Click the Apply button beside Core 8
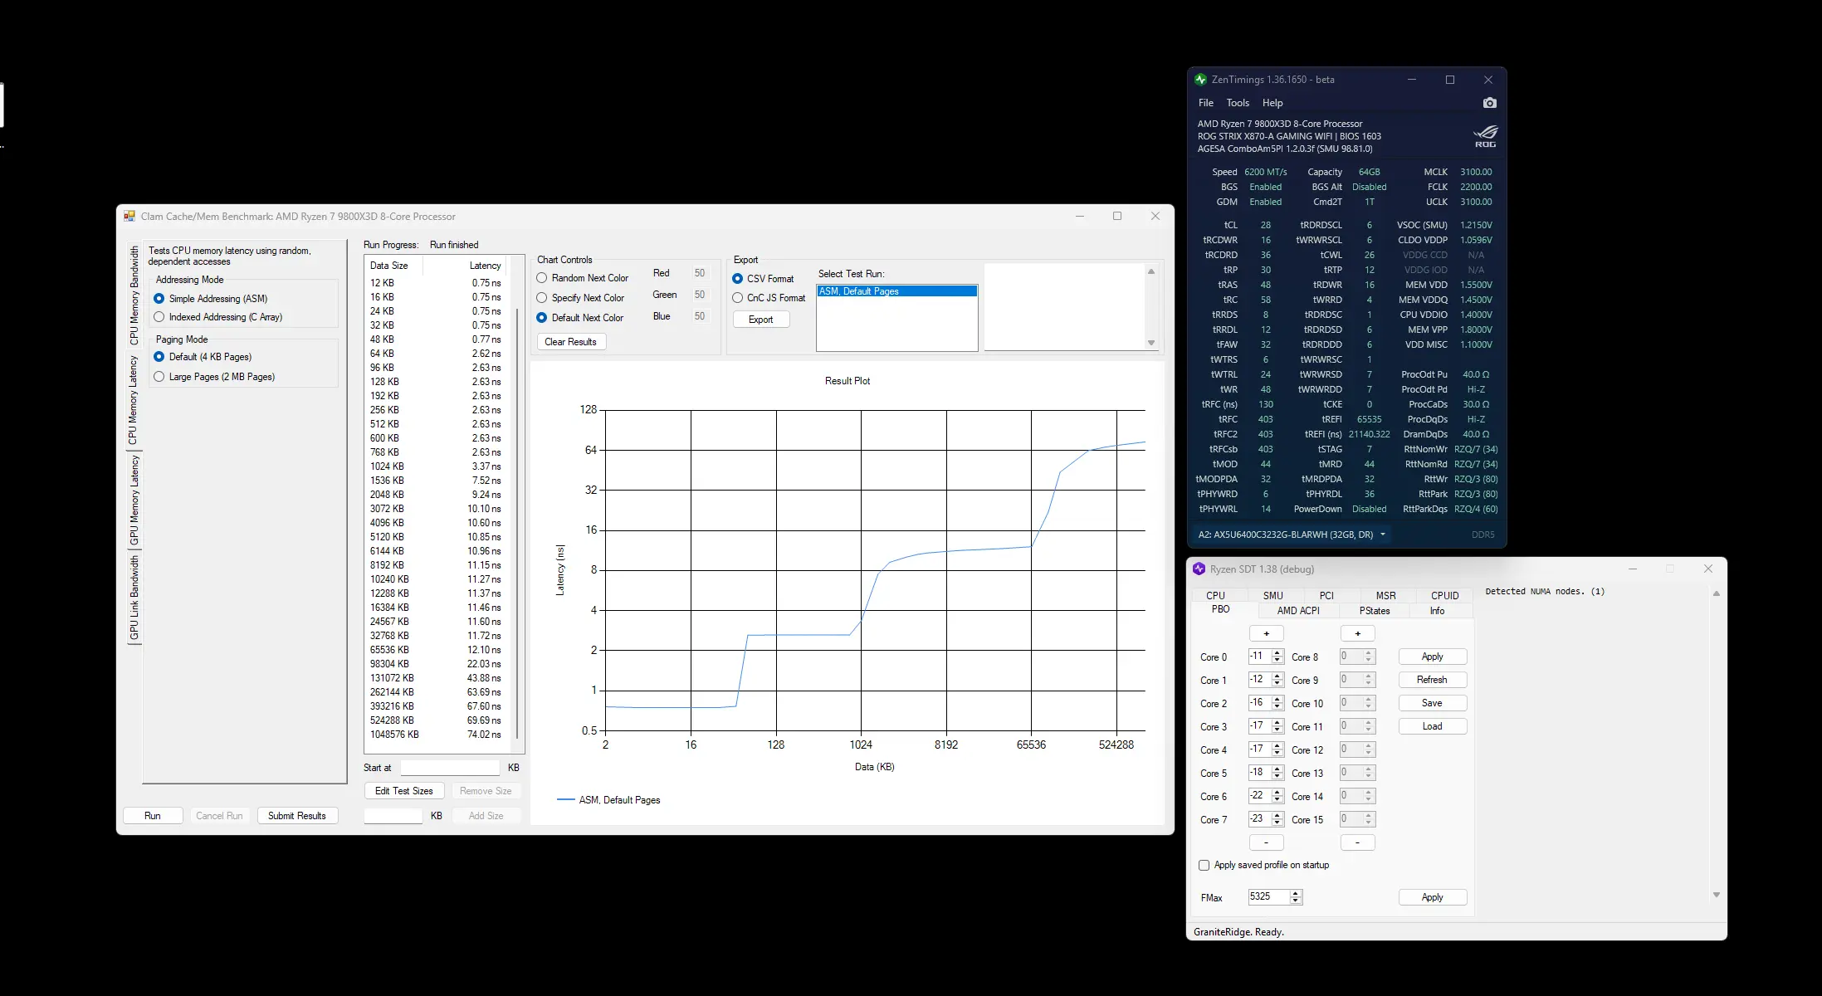This screenshot has height=996, width=1822. coord(1432,657)
